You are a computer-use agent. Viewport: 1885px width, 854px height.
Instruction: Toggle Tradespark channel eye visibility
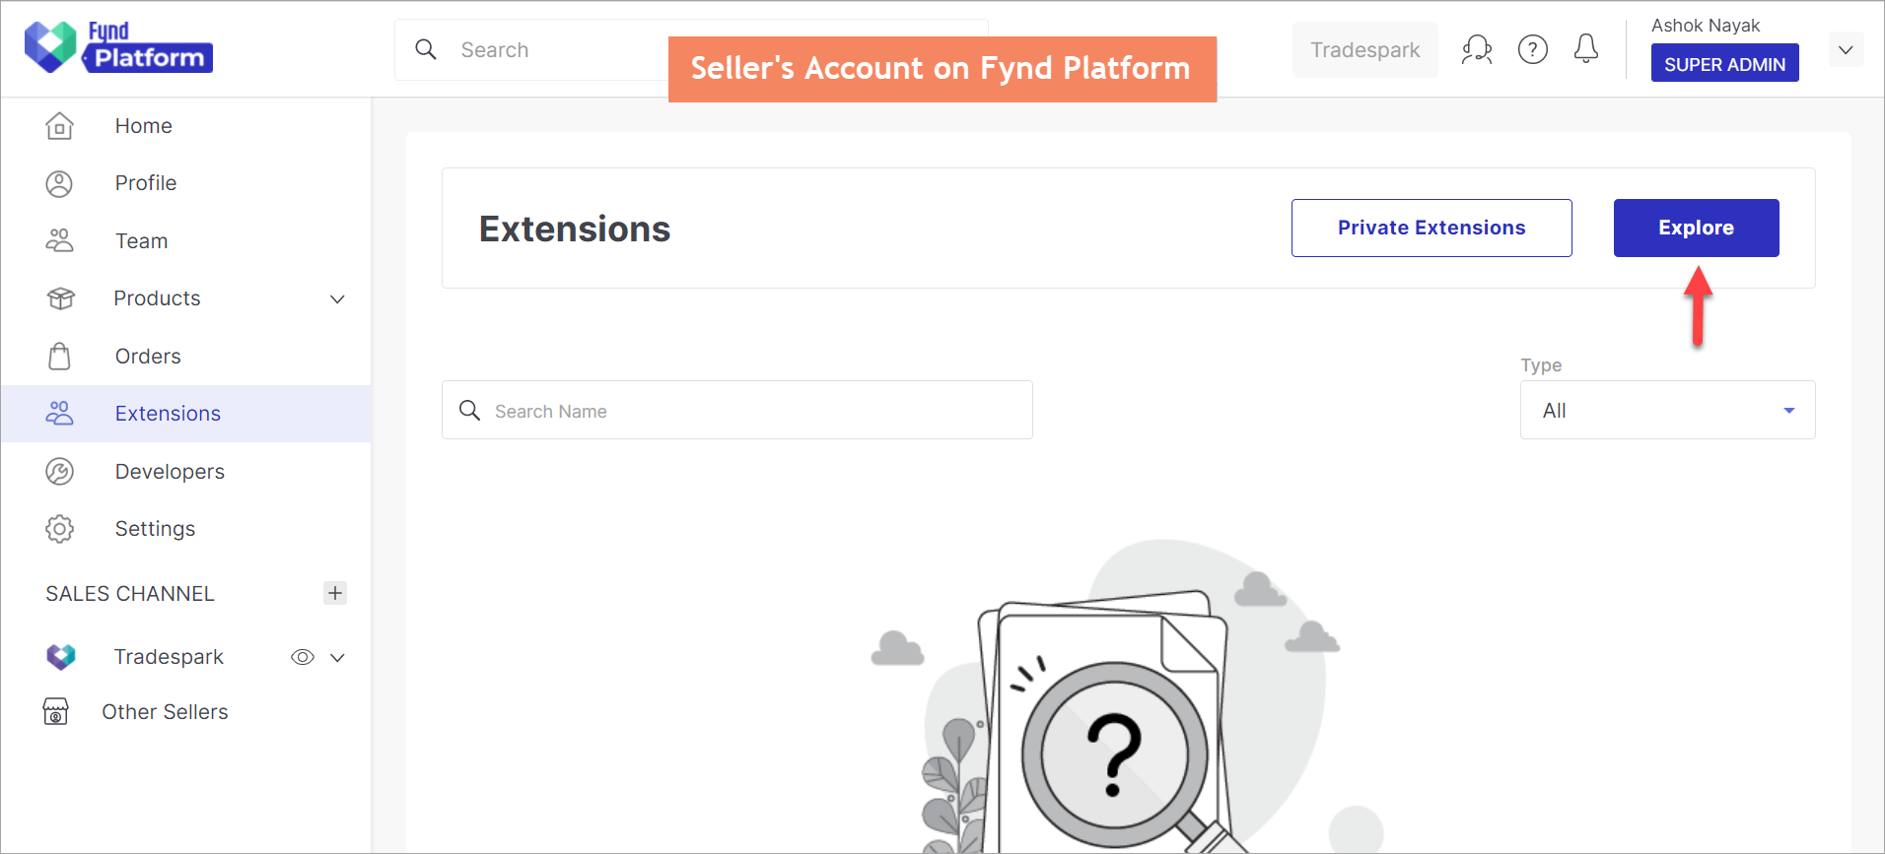click(x=303, y=657)
